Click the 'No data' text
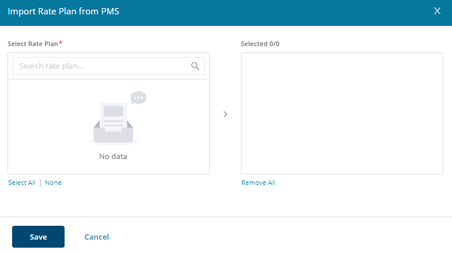The width and height of the screenshot is (452, 254). [x=113, y=157]
